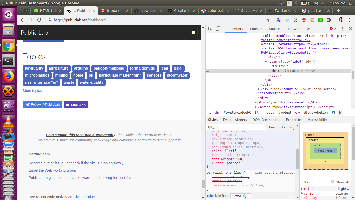Viewport: 355px width, 200px height.
Task: Open Firefox from the Ubuntu dock
Action: [8, 76]
